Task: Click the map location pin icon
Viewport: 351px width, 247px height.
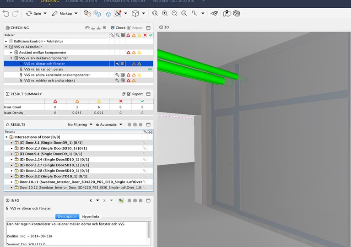Action: click(x=227, y=13)
